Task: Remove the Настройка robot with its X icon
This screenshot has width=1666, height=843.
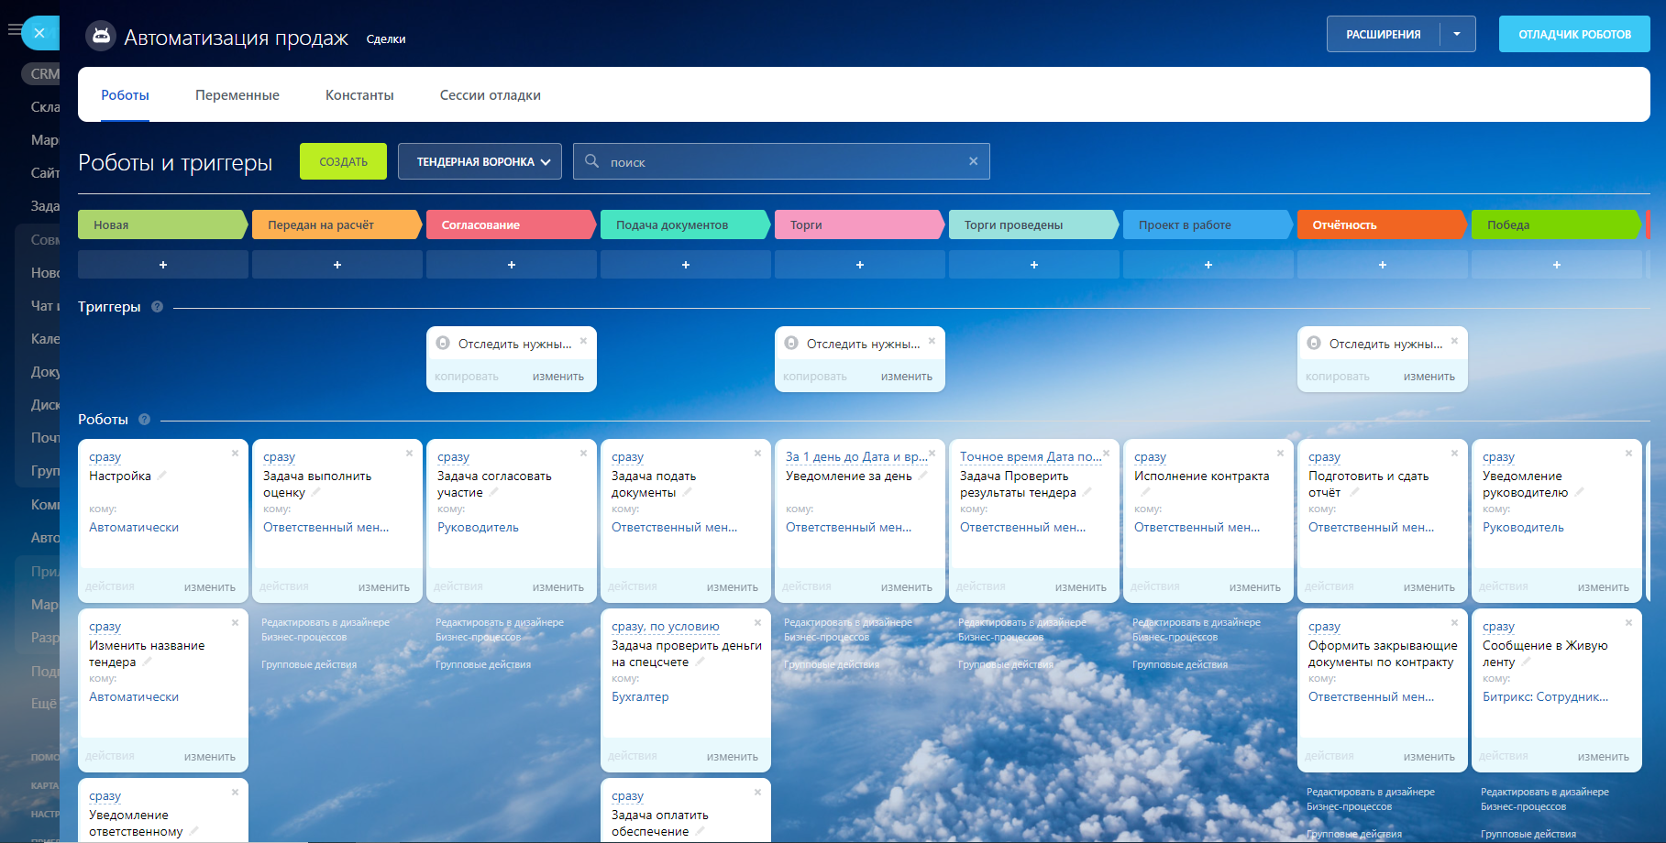Action: click(235, 454)
